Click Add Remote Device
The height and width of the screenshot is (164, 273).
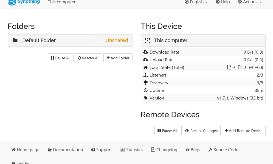click(x=244, y=131)
